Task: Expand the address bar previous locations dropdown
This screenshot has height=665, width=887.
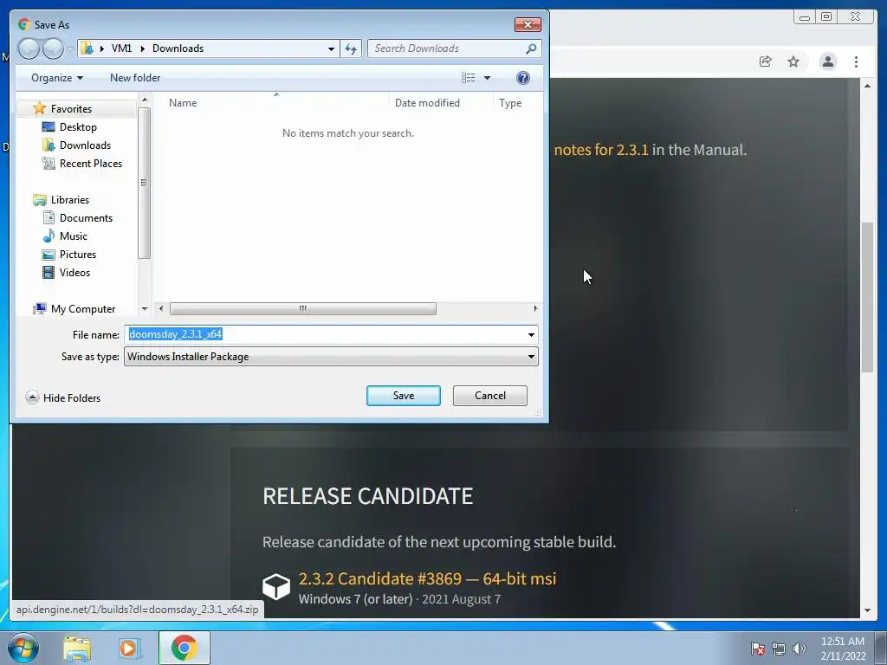Action: point(331,48)
